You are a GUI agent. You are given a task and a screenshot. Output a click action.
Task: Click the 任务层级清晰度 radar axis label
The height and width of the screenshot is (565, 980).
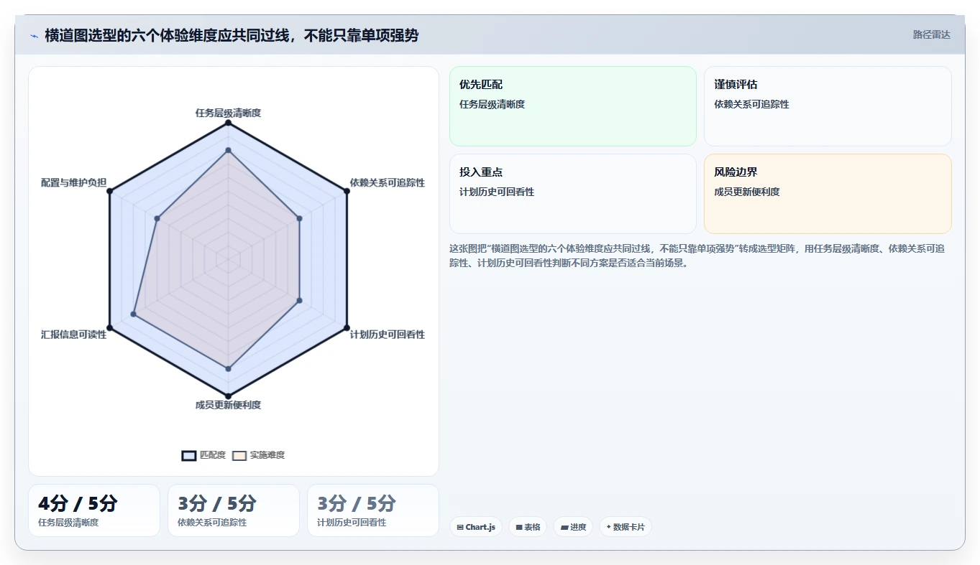pyautogui.click(x=228, y=113)
